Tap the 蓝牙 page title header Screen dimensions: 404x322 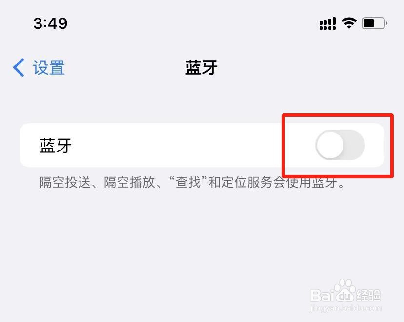[202, 67]
